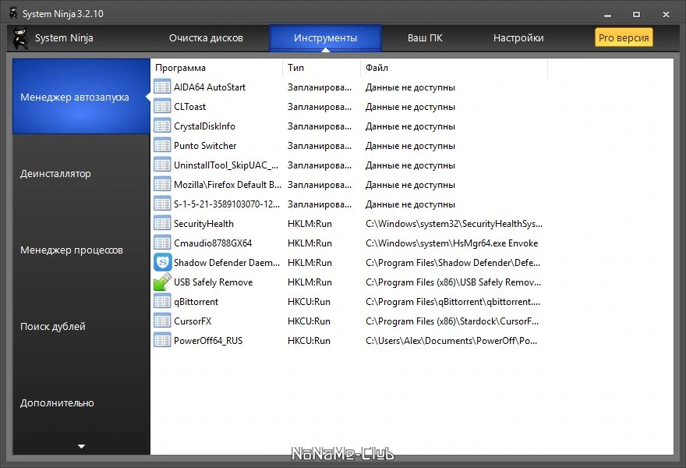Select the S-1-5-21-3589103070 name

227,204
